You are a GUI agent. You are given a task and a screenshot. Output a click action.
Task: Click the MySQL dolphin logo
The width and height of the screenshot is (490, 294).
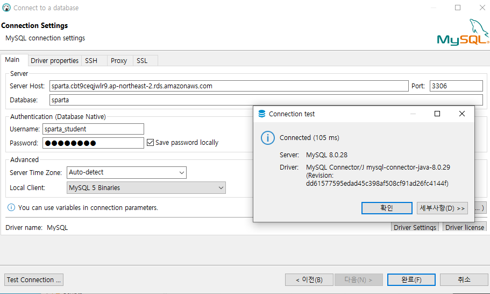point(463,32)
